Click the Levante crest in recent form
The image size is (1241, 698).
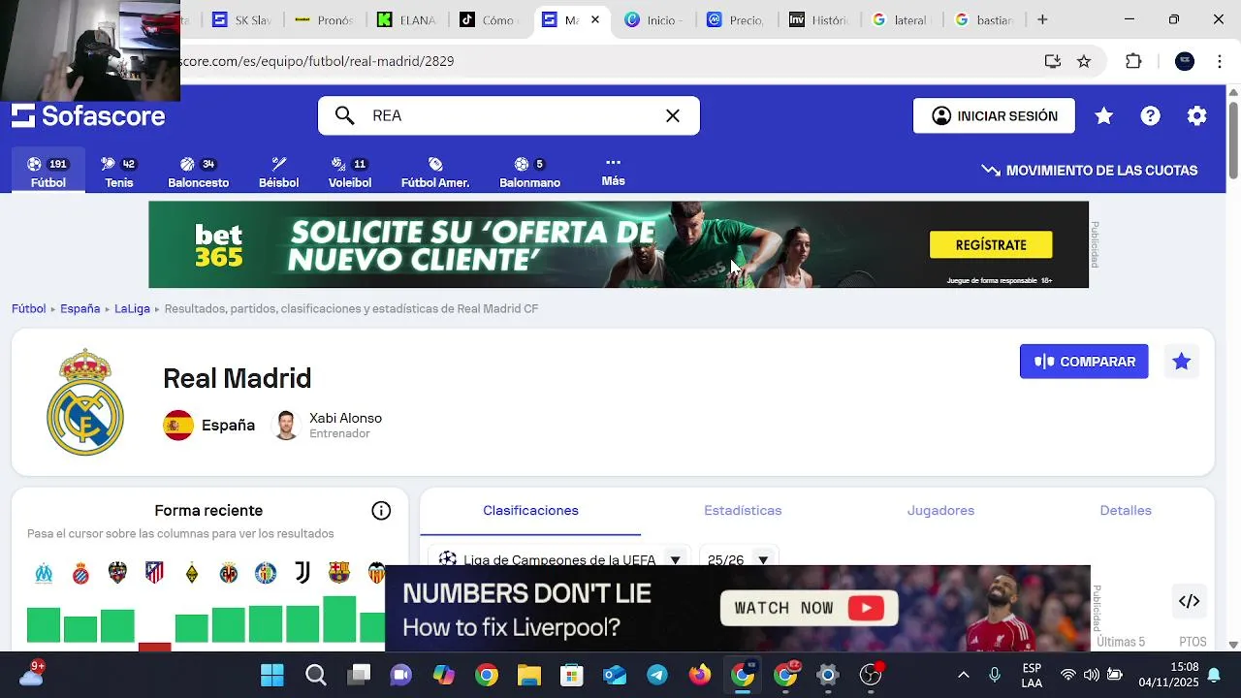(x=117, y=573)
